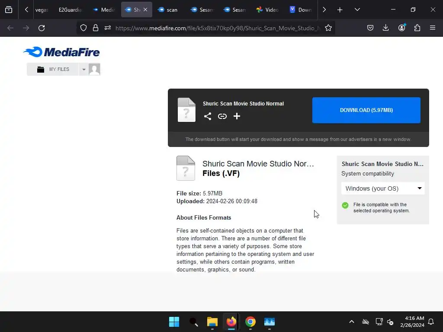Save page to Pocket

point(370,28)
